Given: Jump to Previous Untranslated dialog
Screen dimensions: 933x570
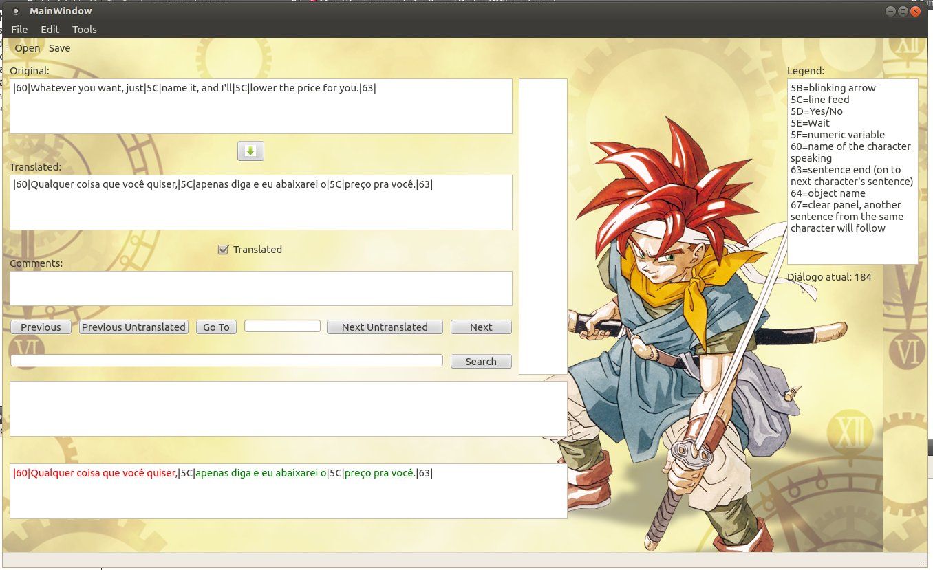Looking at the screenshot, I should [133, 327].
